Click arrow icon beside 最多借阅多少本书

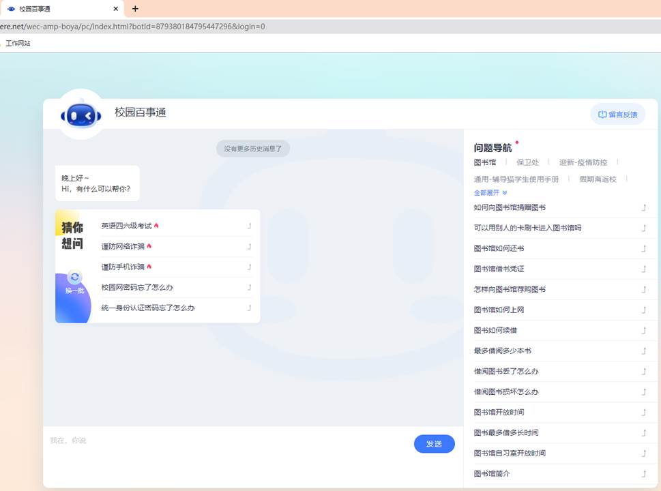643,351
